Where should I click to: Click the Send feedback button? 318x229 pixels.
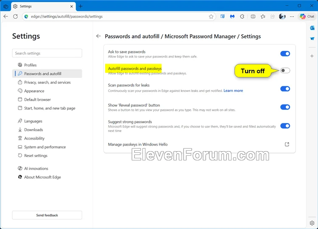47,215
